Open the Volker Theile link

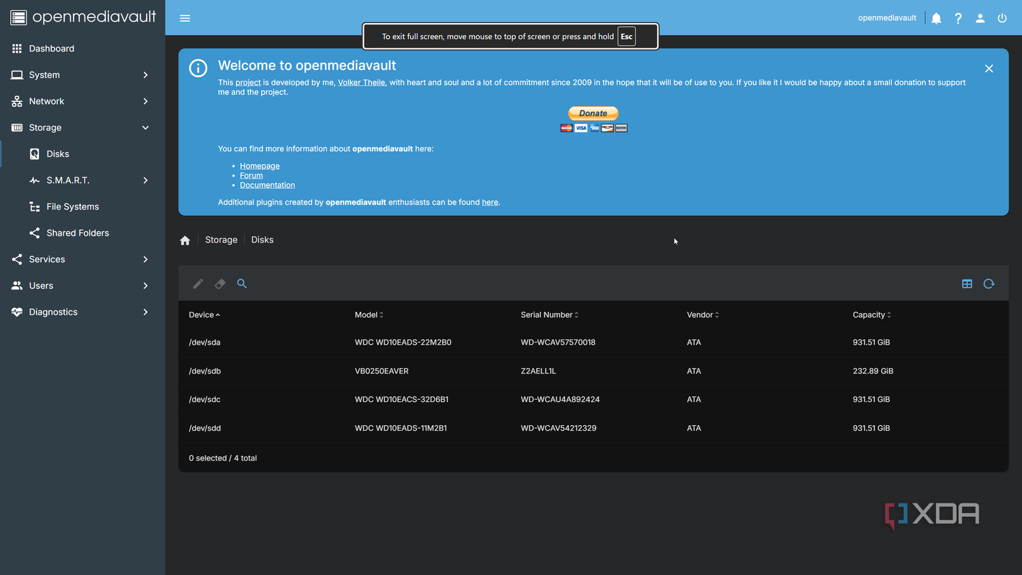[x=362, y=82]
